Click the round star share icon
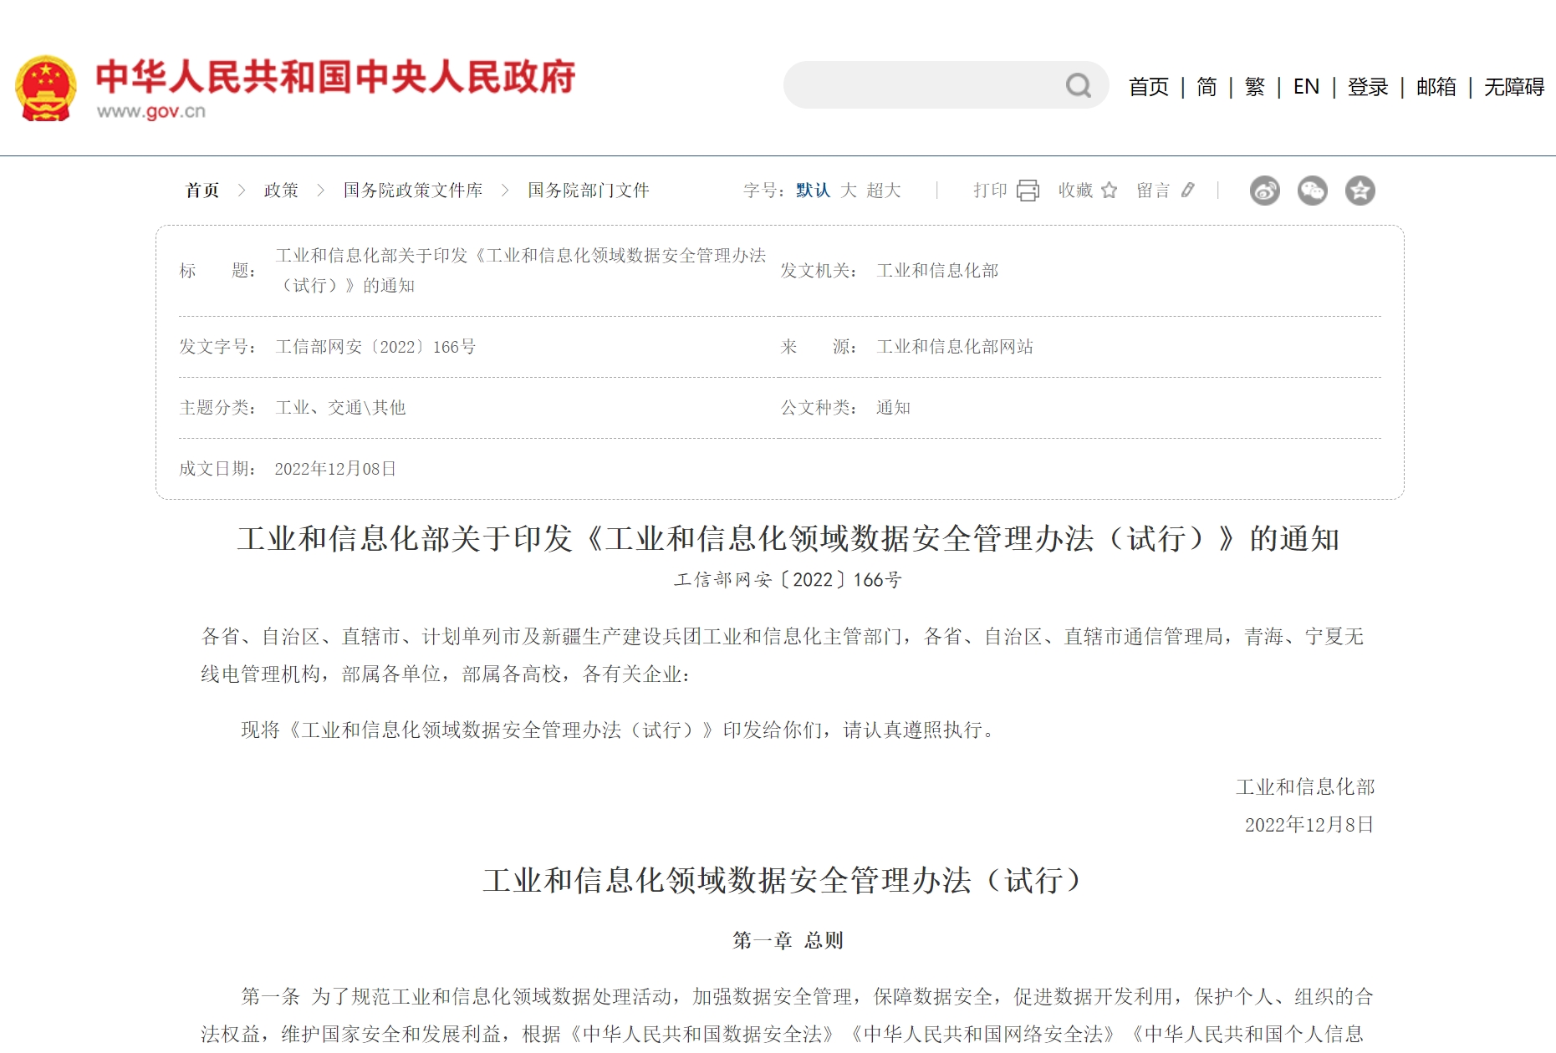The height and width of the screenshot is (1053, 1556). coord(1360,191)
